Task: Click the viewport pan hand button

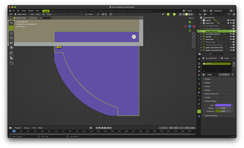Action: point(193,38)
